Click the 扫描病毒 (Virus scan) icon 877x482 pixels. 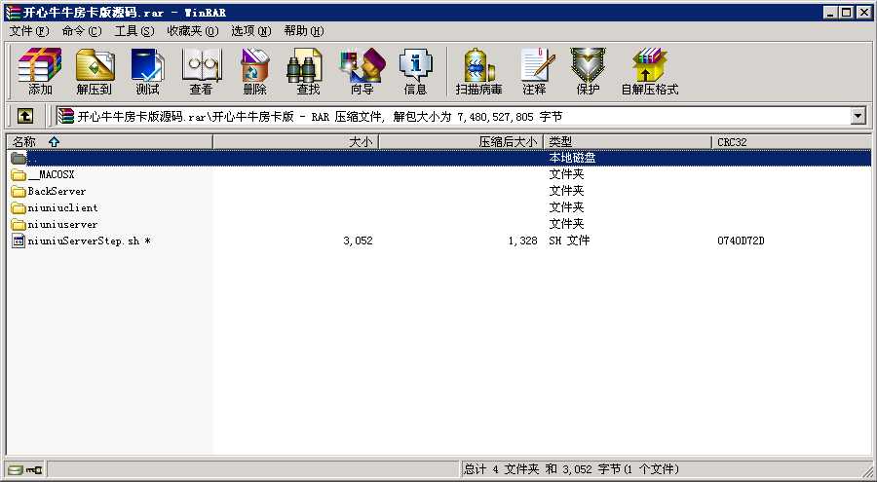(x=478, y=71)
